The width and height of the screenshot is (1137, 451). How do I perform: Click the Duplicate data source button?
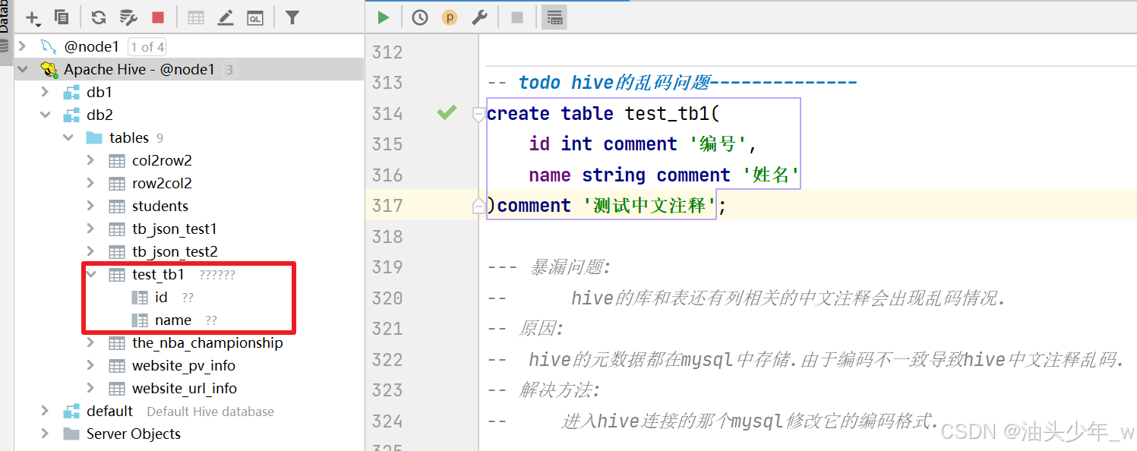pyautogui.click(x=62, y=17)
